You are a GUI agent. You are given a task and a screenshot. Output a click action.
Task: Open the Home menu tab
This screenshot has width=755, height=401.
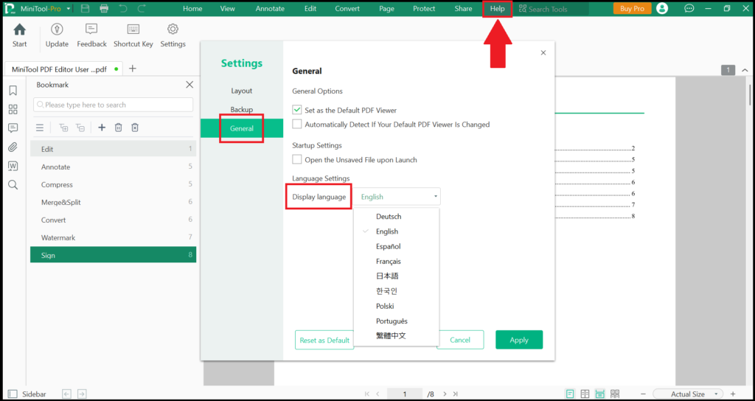click(x=192, y=9)
